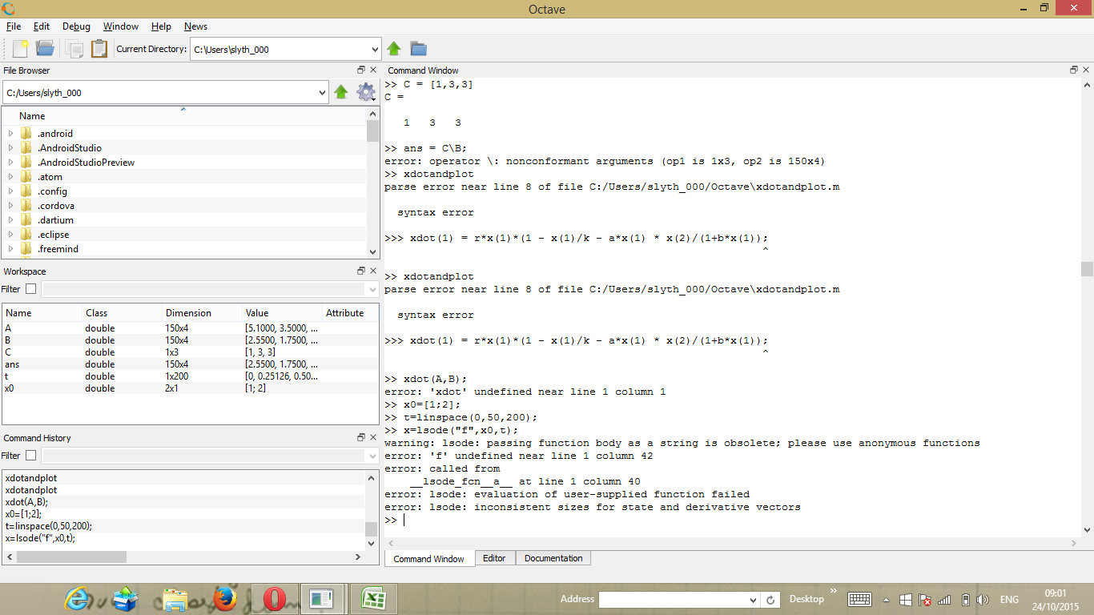Open Firefox from taskbar
This screenshot has height=615, width=1094.
225,599
